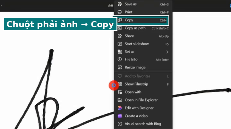Click the Ctrl+S shortcut text

pos(164,4)
